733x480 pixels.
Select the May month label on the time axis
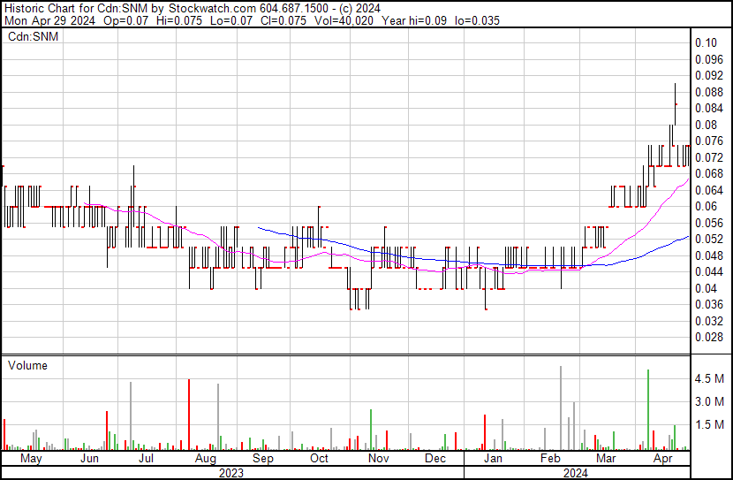point(30,460)
